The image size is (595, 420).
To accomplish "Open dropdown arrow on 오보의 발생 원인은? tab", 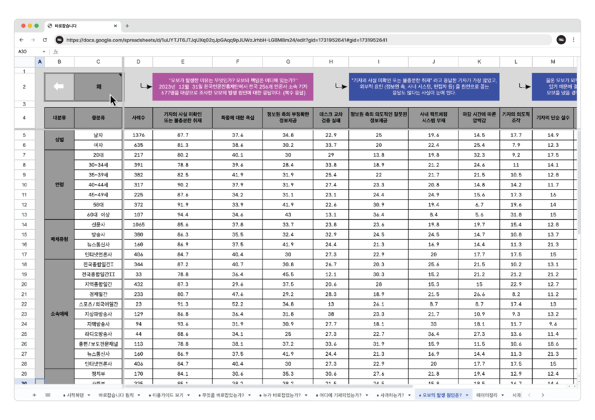I will click(467, 394).
